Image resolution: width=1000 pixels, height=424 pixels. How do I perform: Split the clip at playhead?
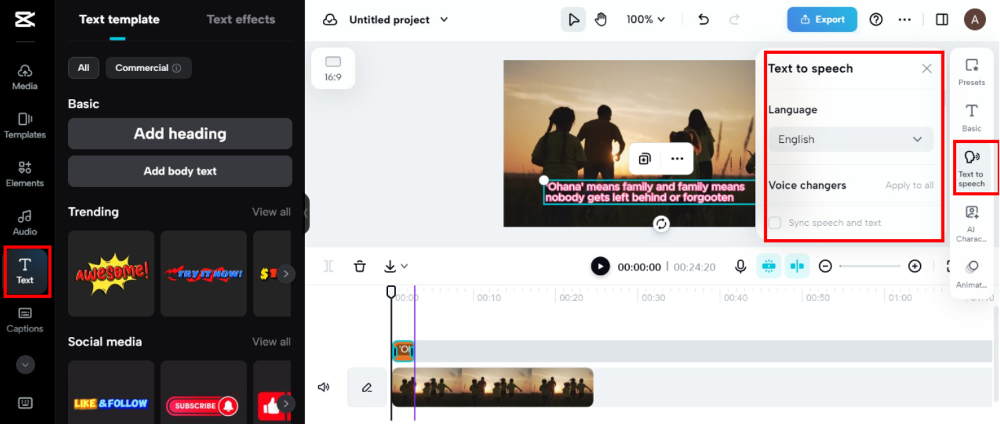pos(328,266)
